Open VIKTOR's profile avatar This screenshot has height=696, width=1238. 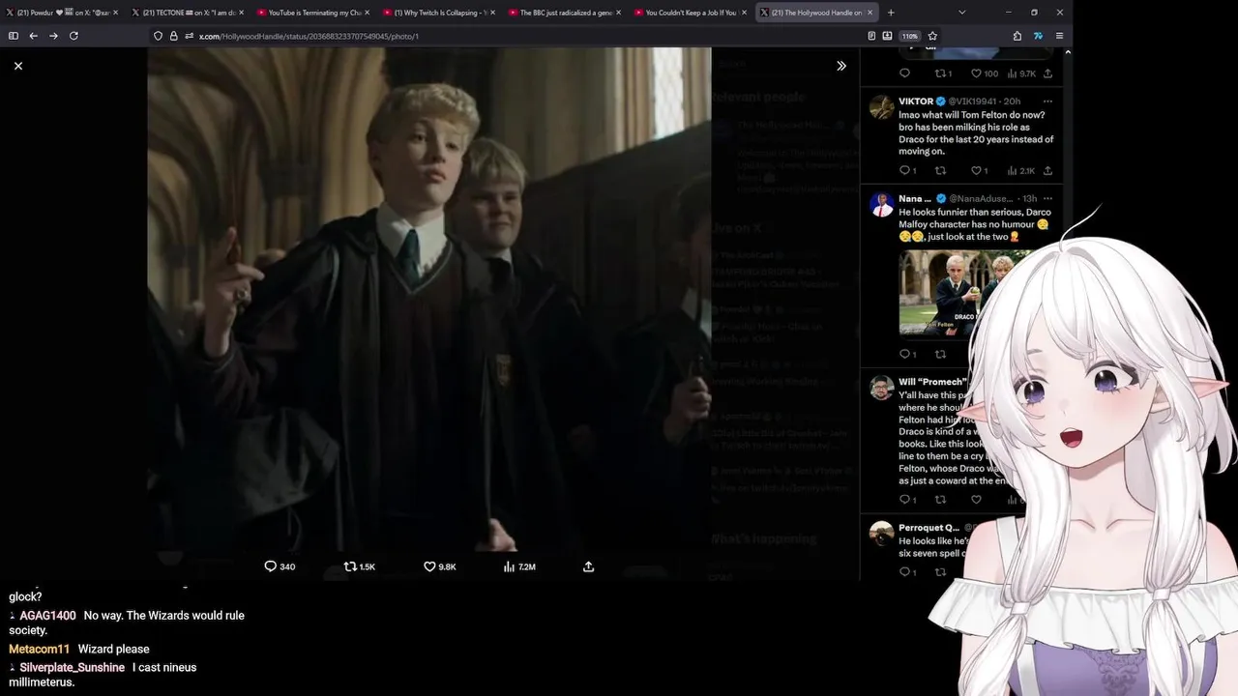pos(881,106)
